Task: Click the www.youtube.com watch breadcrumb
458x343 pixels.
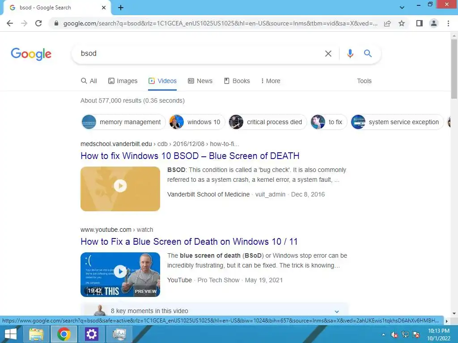Action: tap(117, 230)
